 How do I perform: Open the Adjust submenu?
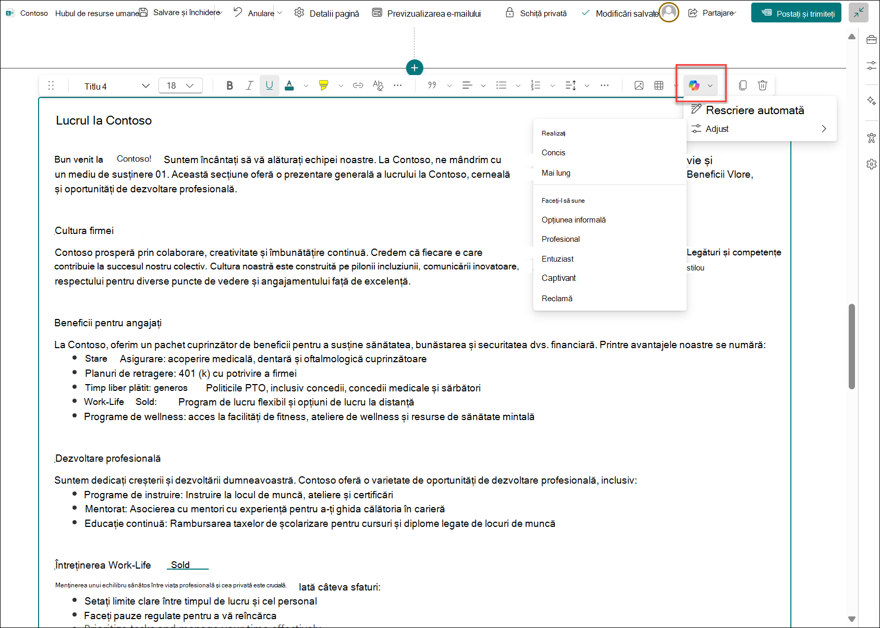click(760, 129)
